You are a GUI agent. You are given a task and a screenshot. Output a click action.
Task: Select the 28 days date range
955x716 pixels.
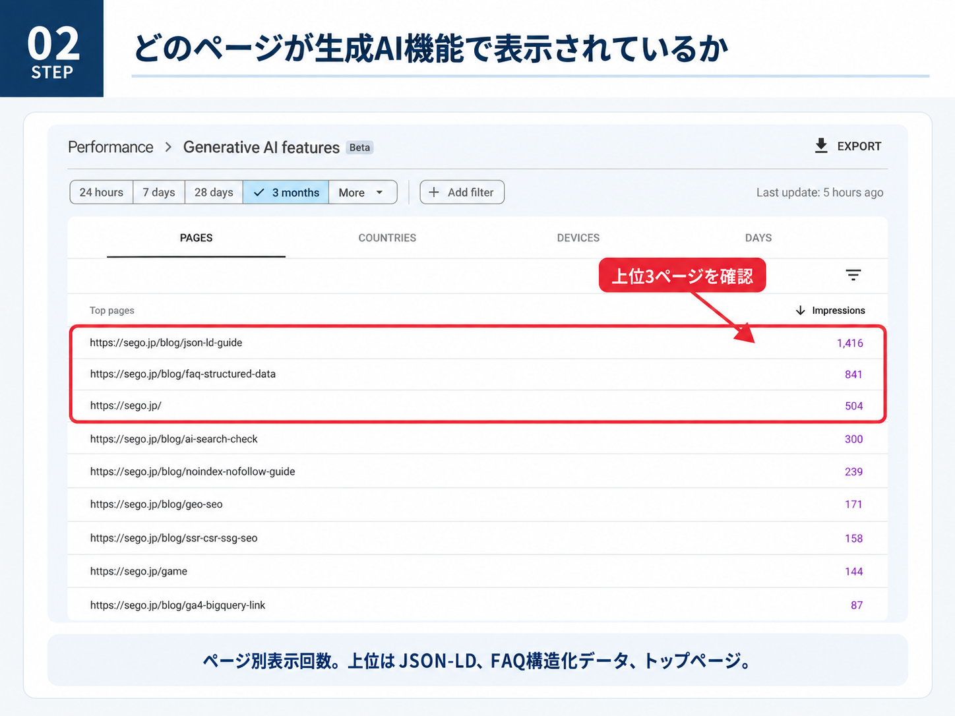214,193
